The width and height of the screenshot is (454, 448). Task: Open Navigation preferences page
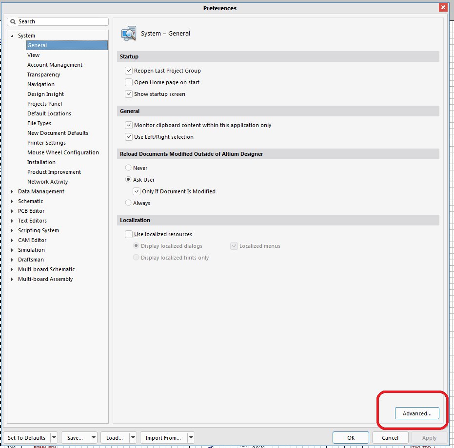[x=41, y=84]
